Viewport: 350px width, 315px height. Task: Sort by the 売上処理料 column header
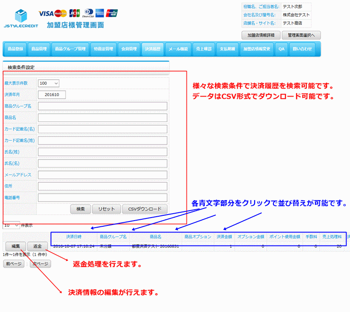click(x=332, y=237)
